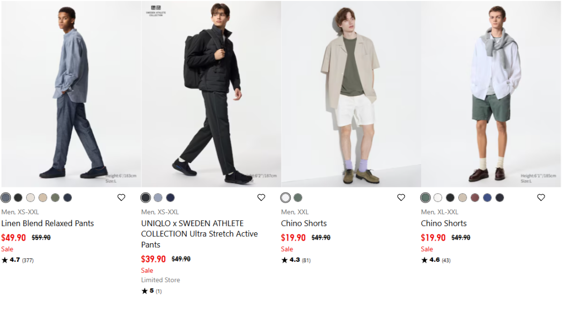Click the photo of model in black active pants
Image resolution: width=563 pixels, height=314 pixels.
[x=211, y=94]
